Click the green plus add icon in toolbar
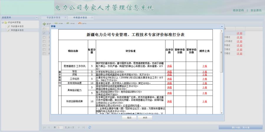Viewport: 265px width, 132px height. pos(44,24)
